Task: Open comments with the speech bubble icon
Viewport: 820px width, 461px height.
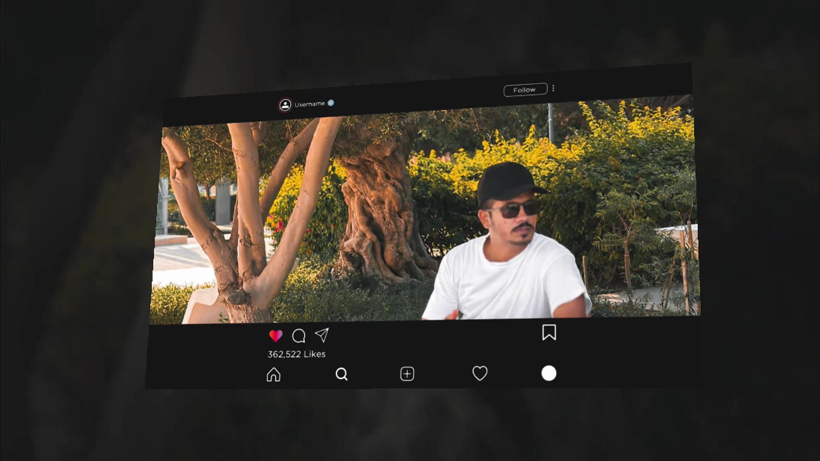Action: point(299,336)
